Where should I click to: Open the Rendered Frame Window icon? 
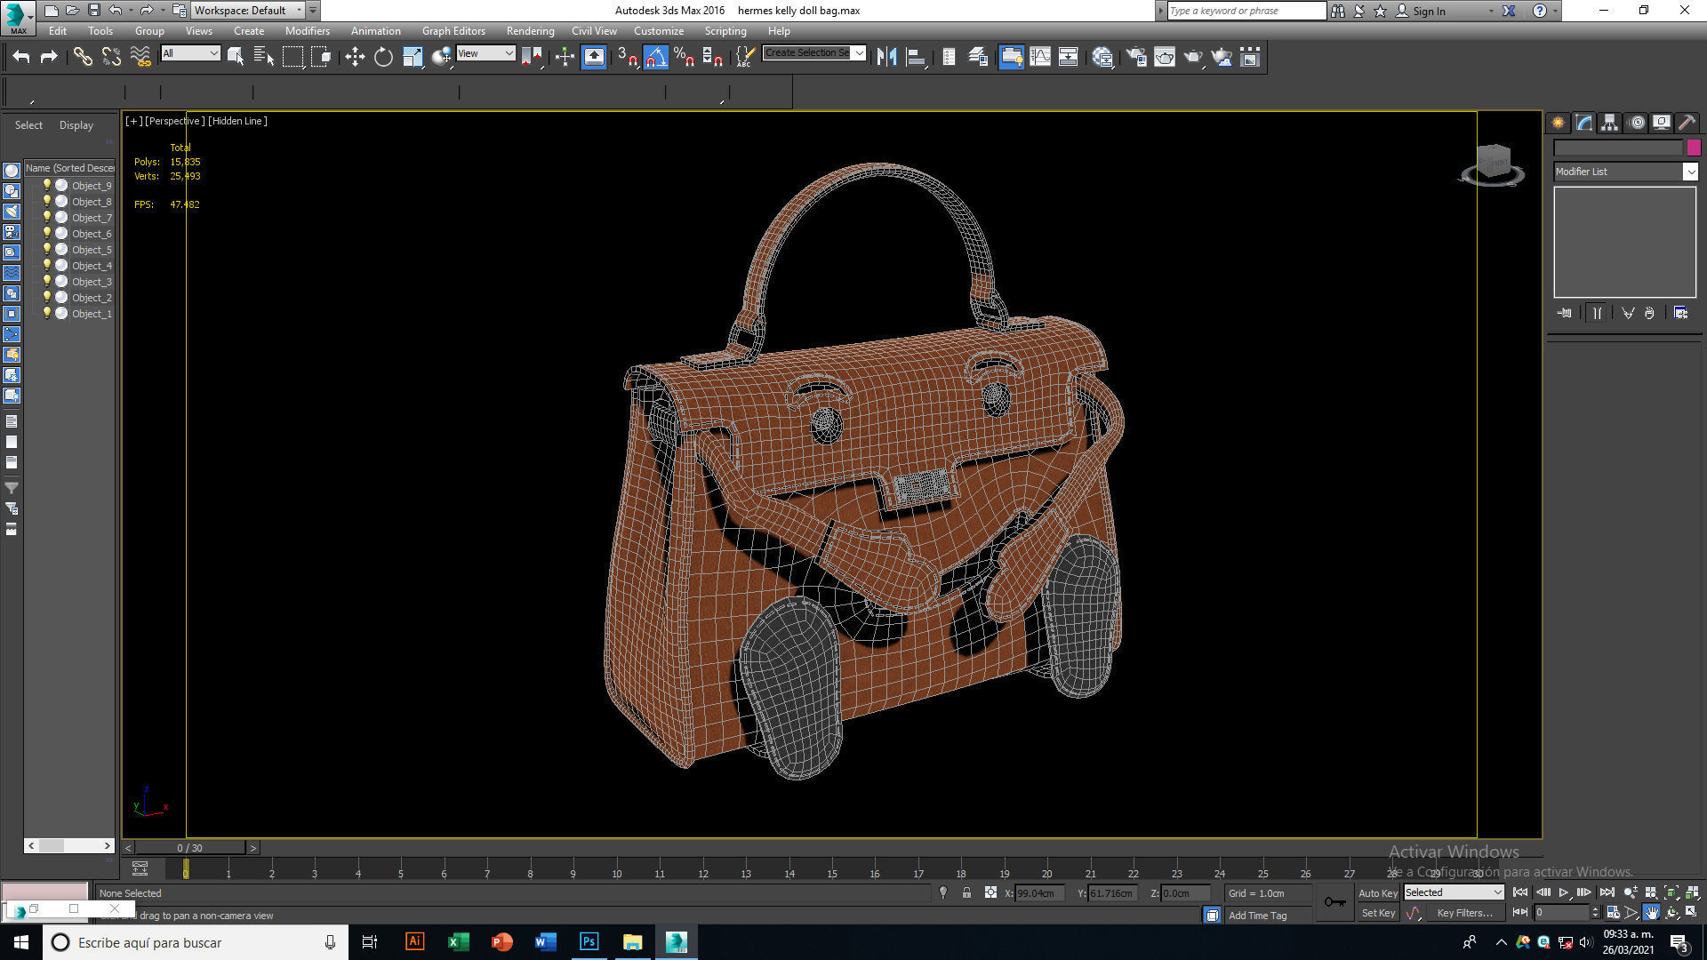(x=1165, y=57)
